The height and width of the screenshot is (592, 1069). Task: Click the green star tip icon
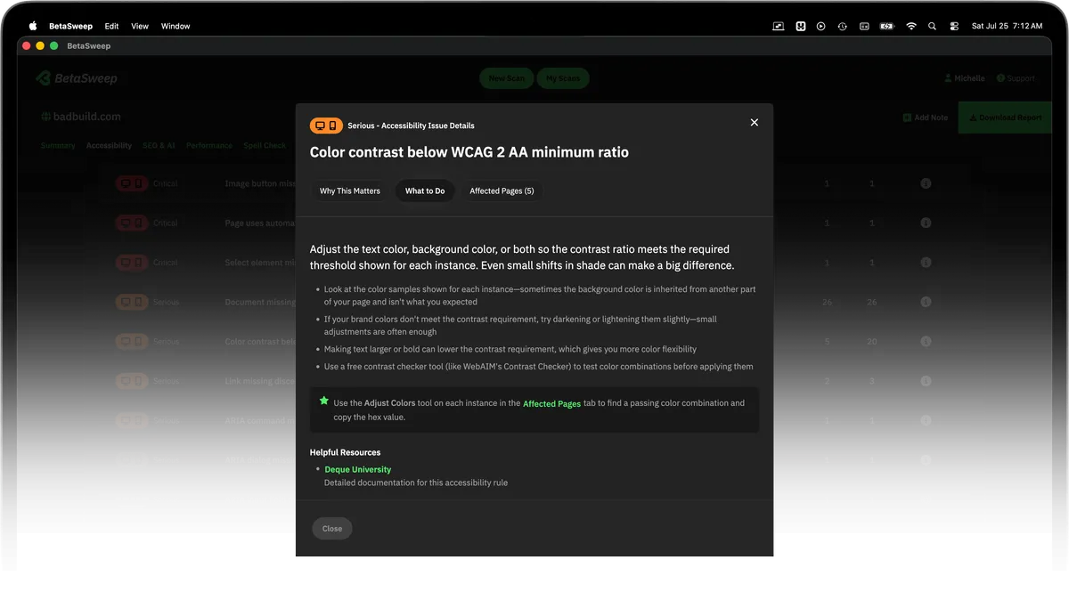[x=324, y=401]
